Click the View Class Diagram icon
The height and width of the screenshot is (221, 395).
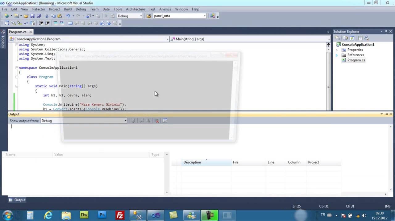pos(367,38)
